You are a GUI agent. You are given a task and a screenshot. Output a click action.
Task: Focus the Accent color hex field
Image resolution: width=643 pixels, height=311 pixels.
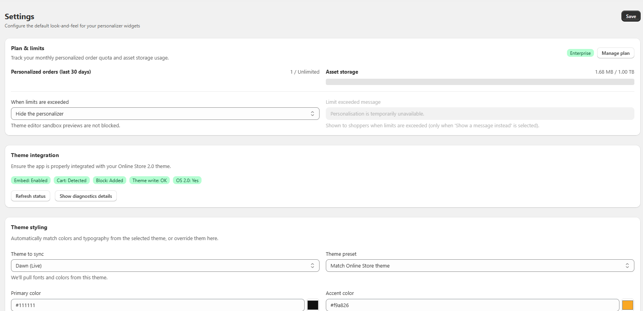click(472, 305)
